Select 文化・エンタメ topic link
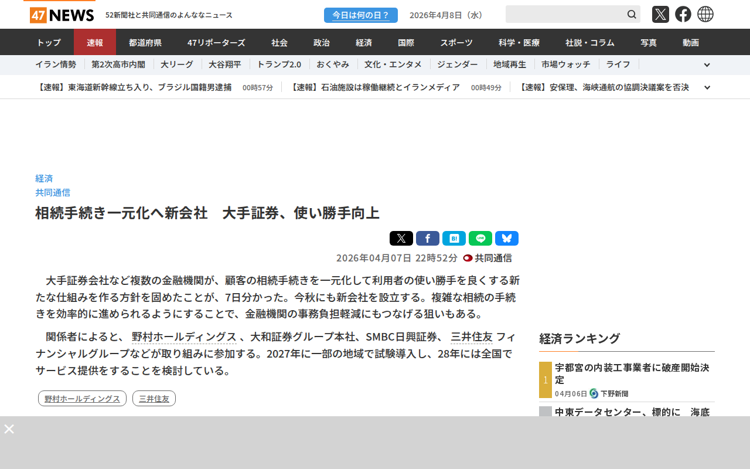This screenshot has height=469, width=750. (393, 64)
